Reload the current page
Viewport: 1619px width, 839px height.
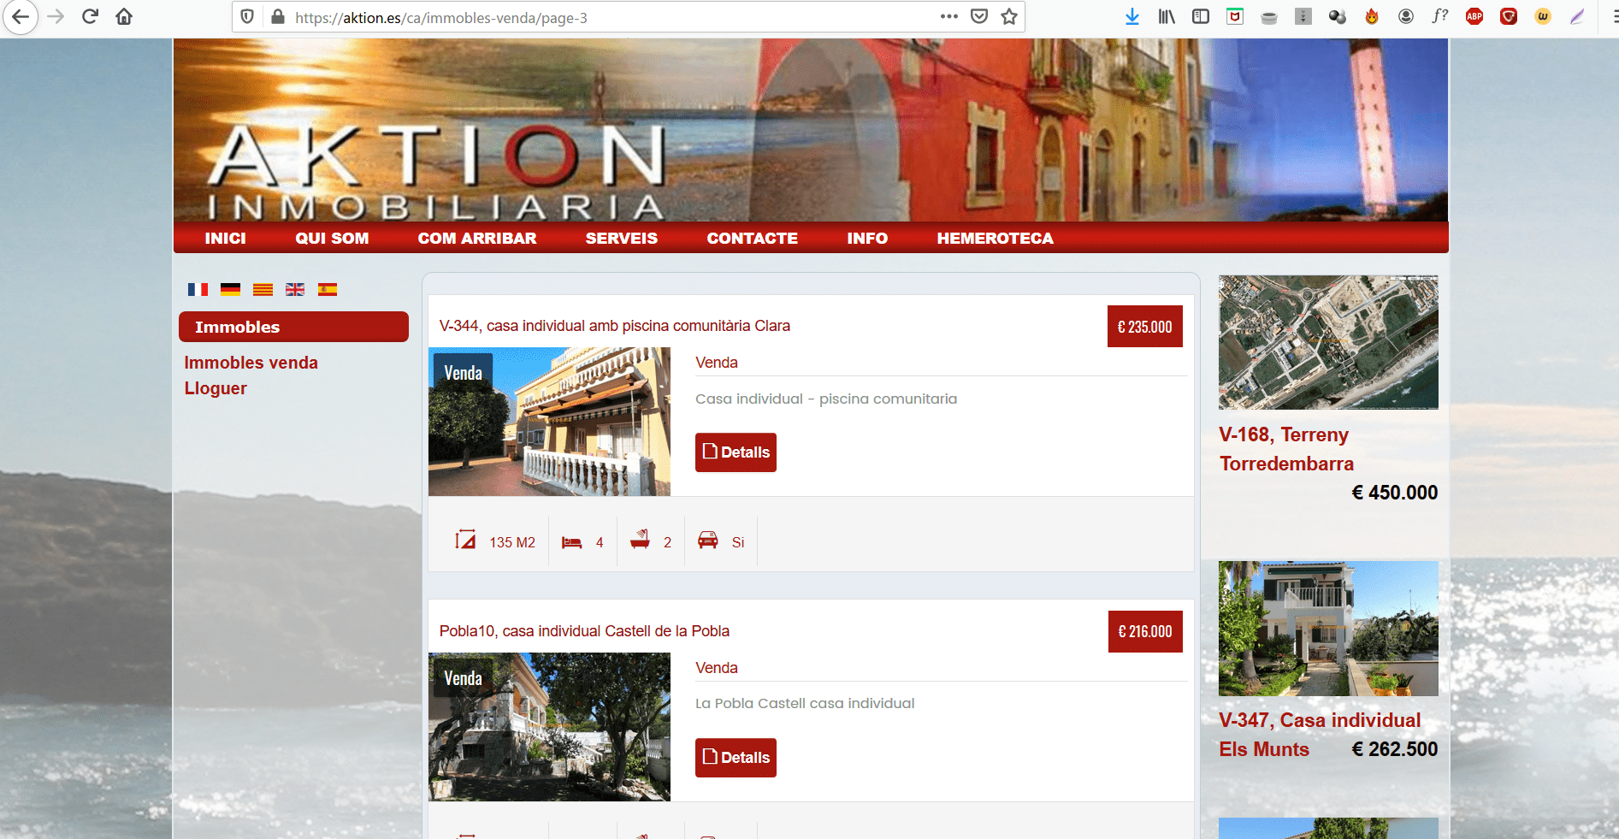(90, 17)
